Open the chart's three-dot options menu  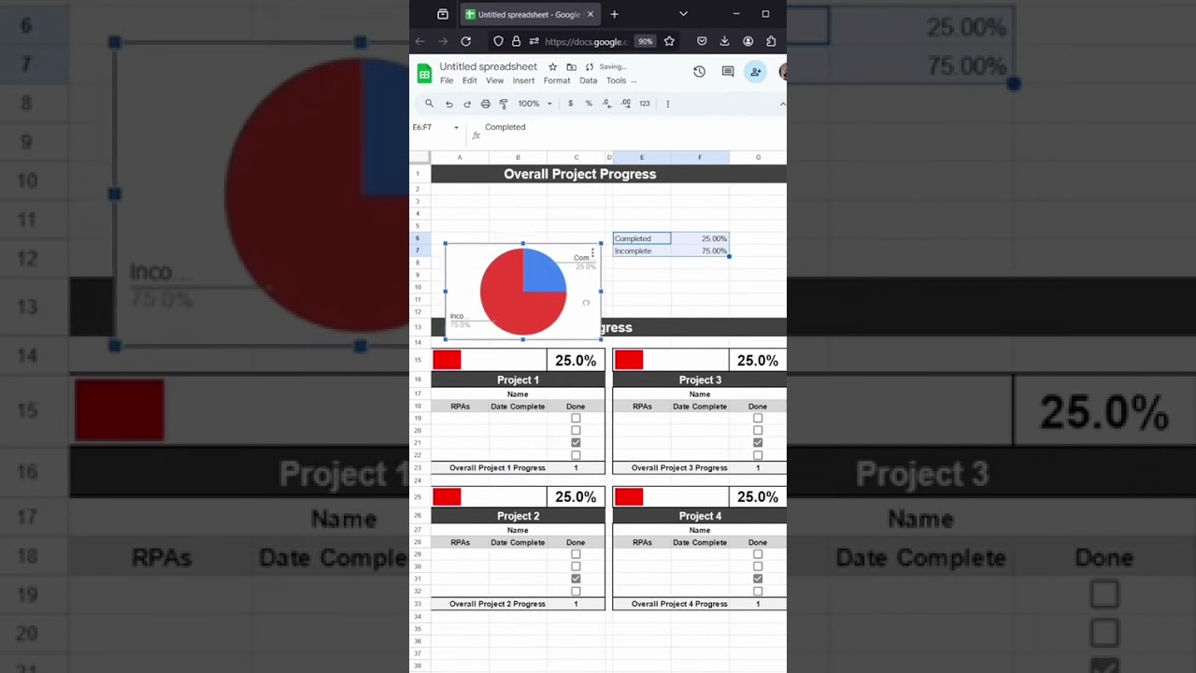[592, 253]
